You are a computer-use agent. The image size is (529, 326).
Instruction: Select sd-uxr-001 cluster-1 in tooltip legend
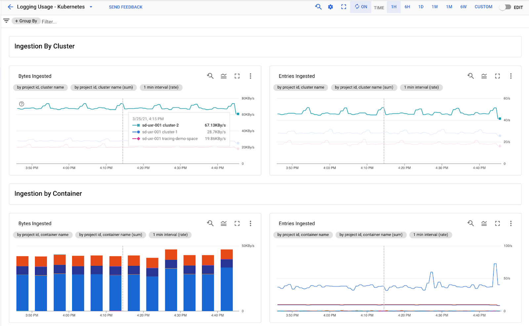pyautogui.click(x=179, y=132)
